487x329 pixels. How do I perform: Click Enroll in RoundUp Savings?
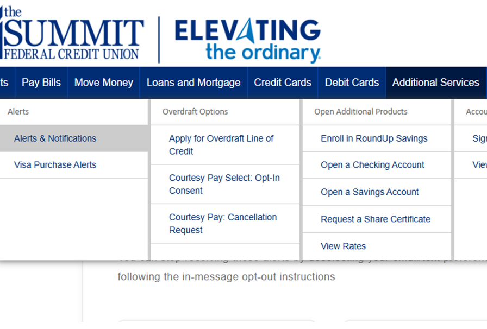coord(374,138)
